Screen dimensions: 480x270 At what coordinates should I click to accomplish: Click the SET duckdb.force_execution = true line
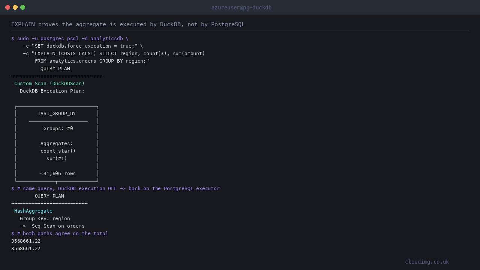(x=83, y=46)
